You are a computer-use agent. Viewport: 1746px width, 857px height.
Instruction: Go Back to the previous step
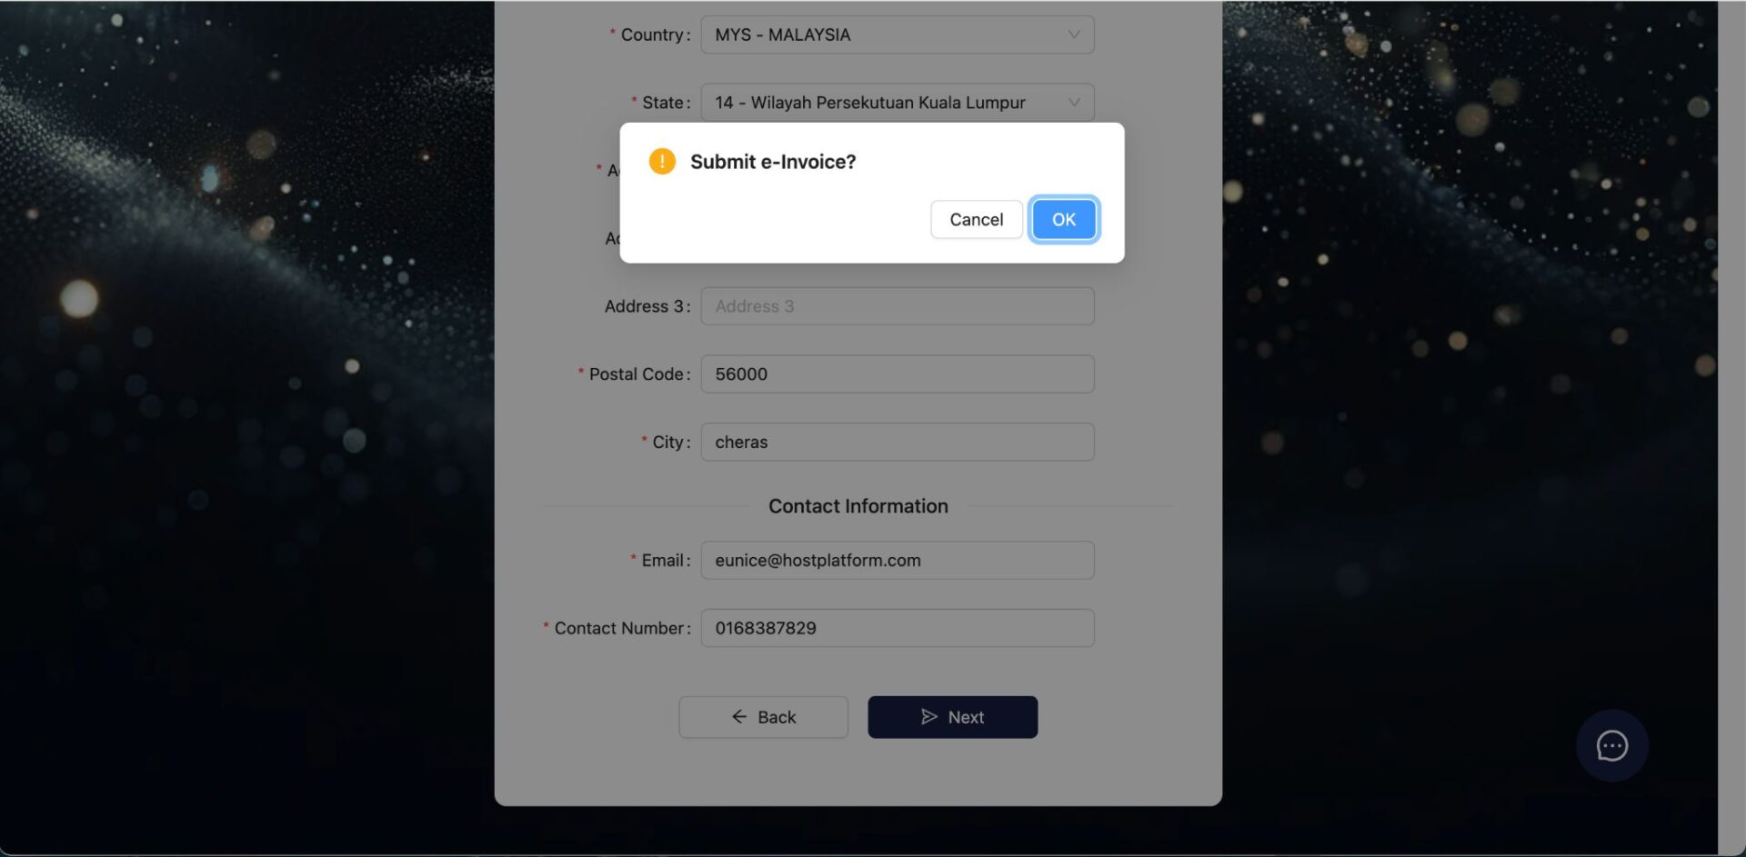point(763,717)
